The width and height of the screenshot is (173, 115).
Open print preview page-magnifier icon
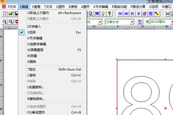click(91, 14)
